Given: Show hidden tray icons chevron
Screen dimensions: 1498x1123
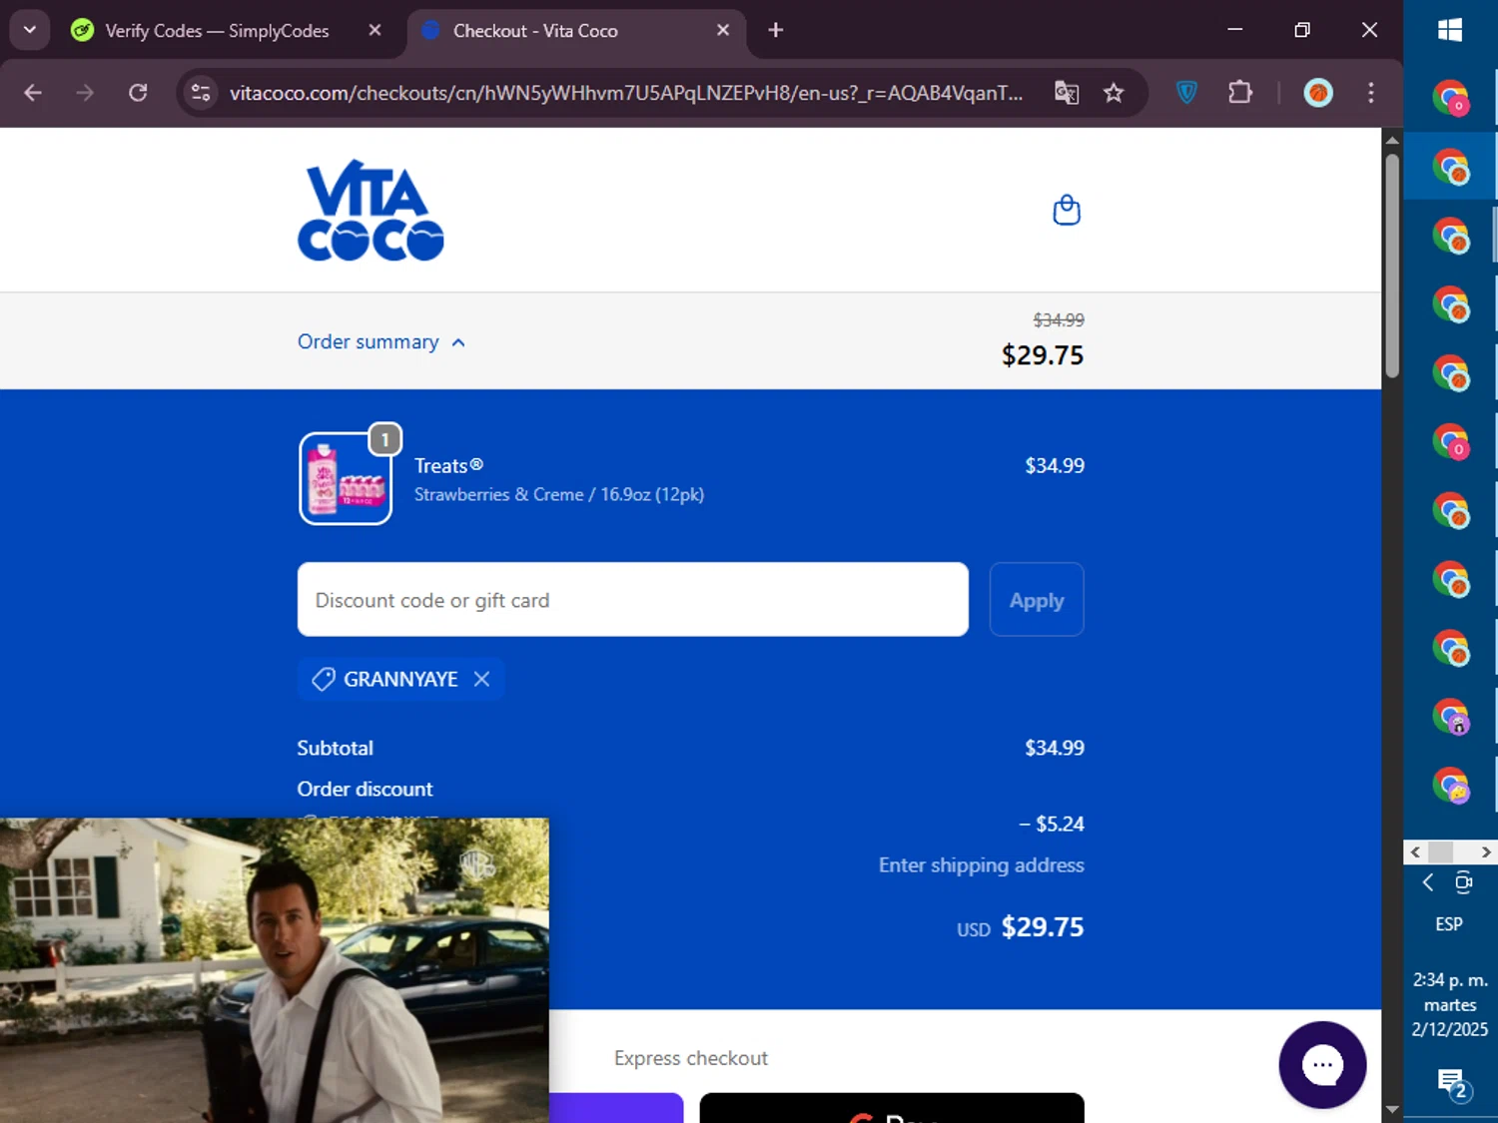Looking at the screenshot, I should [x=1428, y=882].
